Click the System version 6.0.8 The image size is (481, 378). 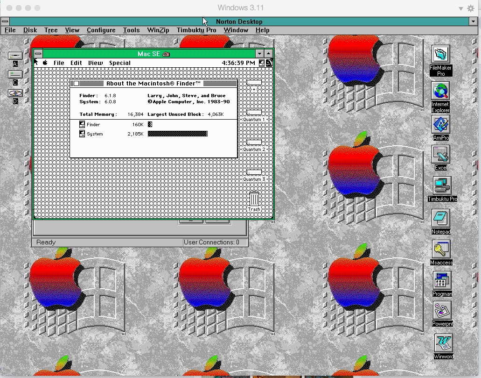point(111,102)
